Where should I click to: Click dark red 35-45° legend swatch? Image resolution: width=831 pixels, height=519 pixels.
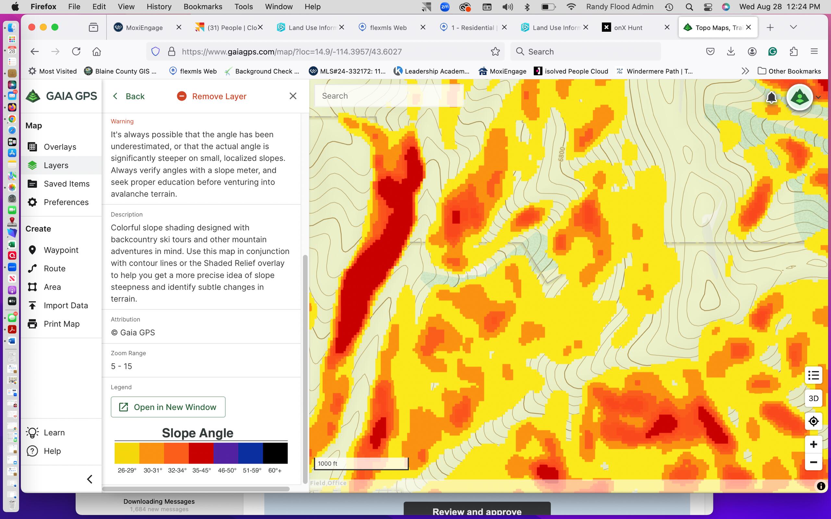(201, 453)
